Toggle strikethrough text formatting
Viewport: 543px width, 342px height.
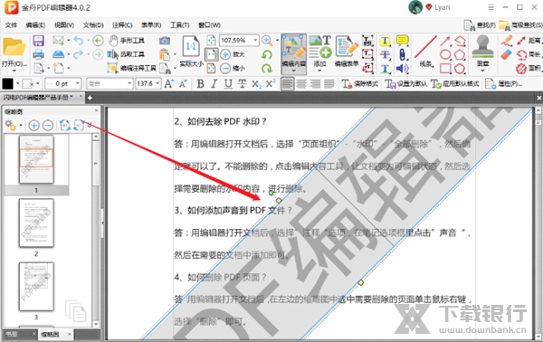[242, 84]
